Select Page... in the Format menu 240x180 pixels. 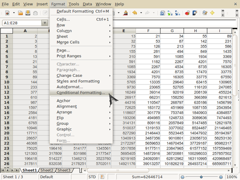(x=81, y=50)
